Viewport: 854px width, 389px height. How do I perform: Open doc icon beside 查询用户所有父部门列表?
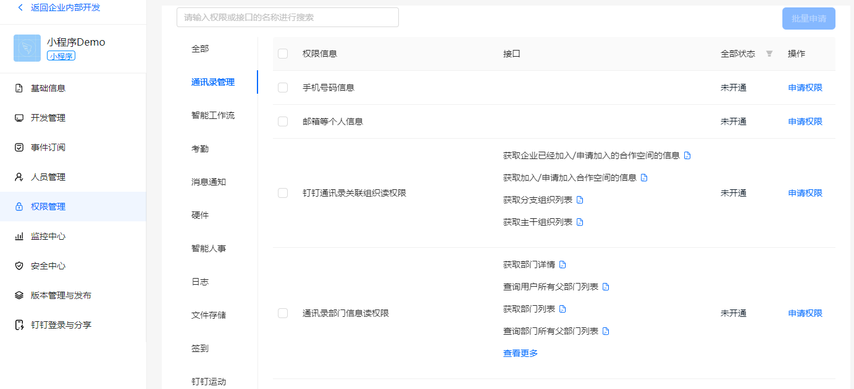(x=606, y=287)
